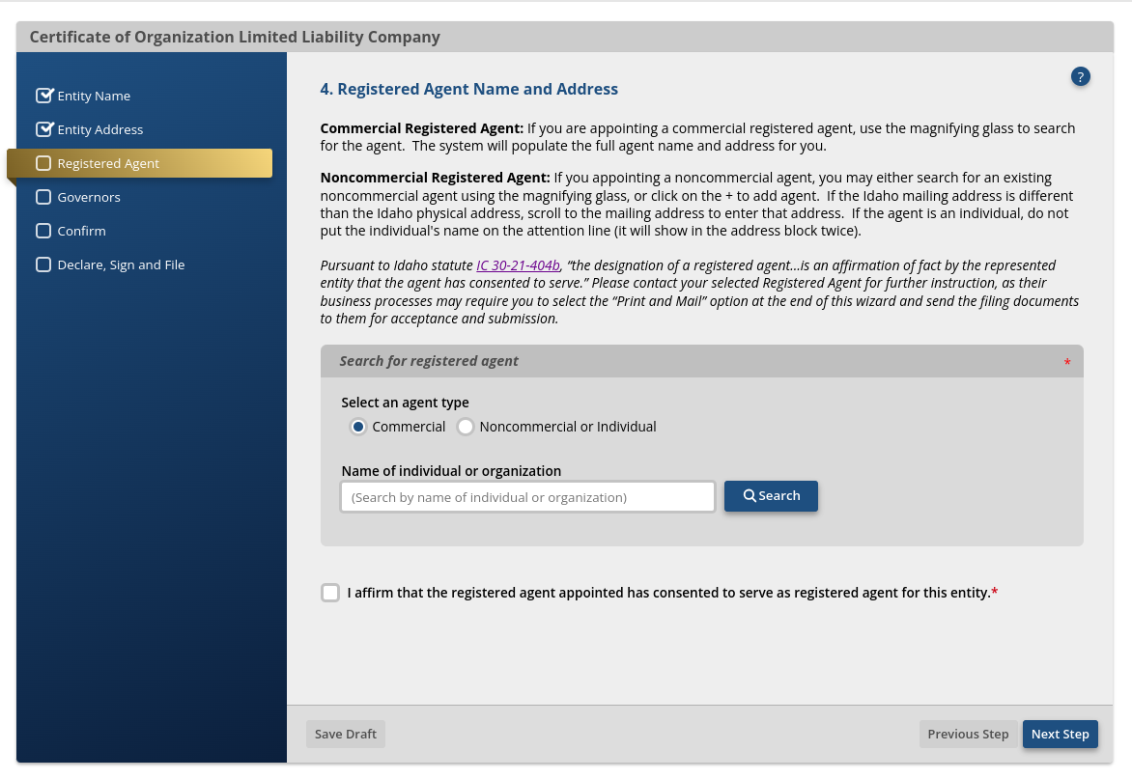Click Save Draft
This screenshot has height=779, width=1132.
(x=346, y=734)
